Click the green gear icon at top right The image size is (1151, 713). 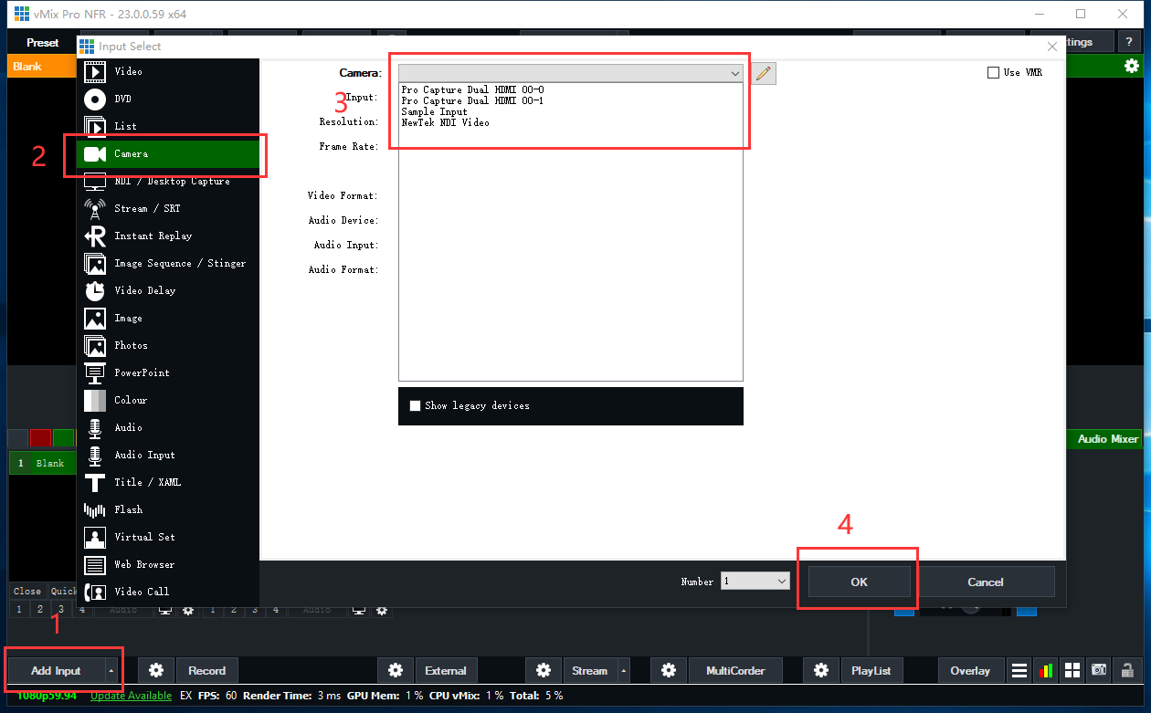(x=1132, y=66)
